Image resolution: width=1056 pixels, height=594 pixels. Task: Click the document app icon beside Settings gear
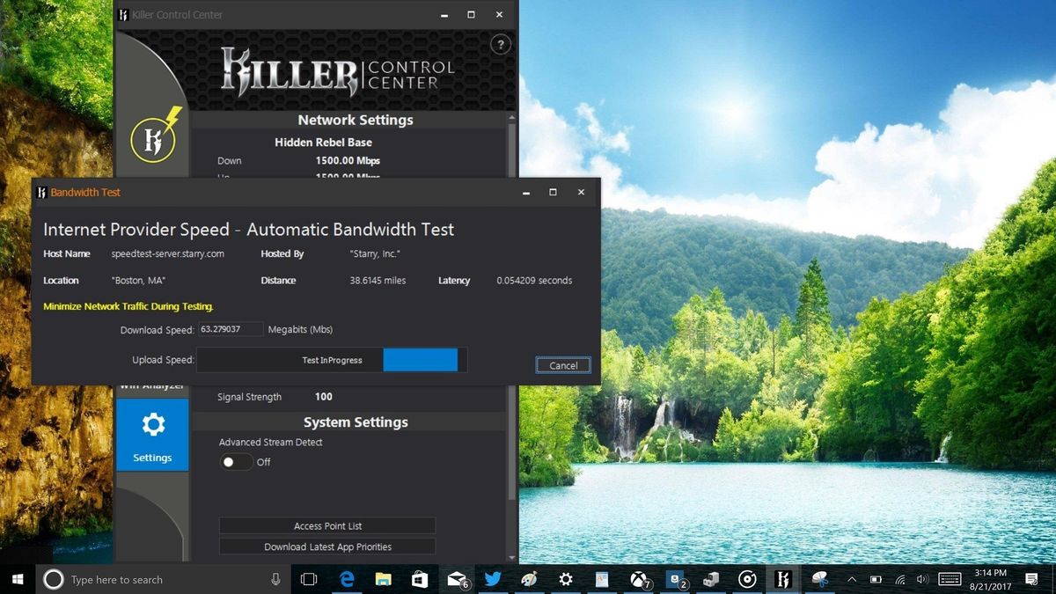click(x=602, y=579)
